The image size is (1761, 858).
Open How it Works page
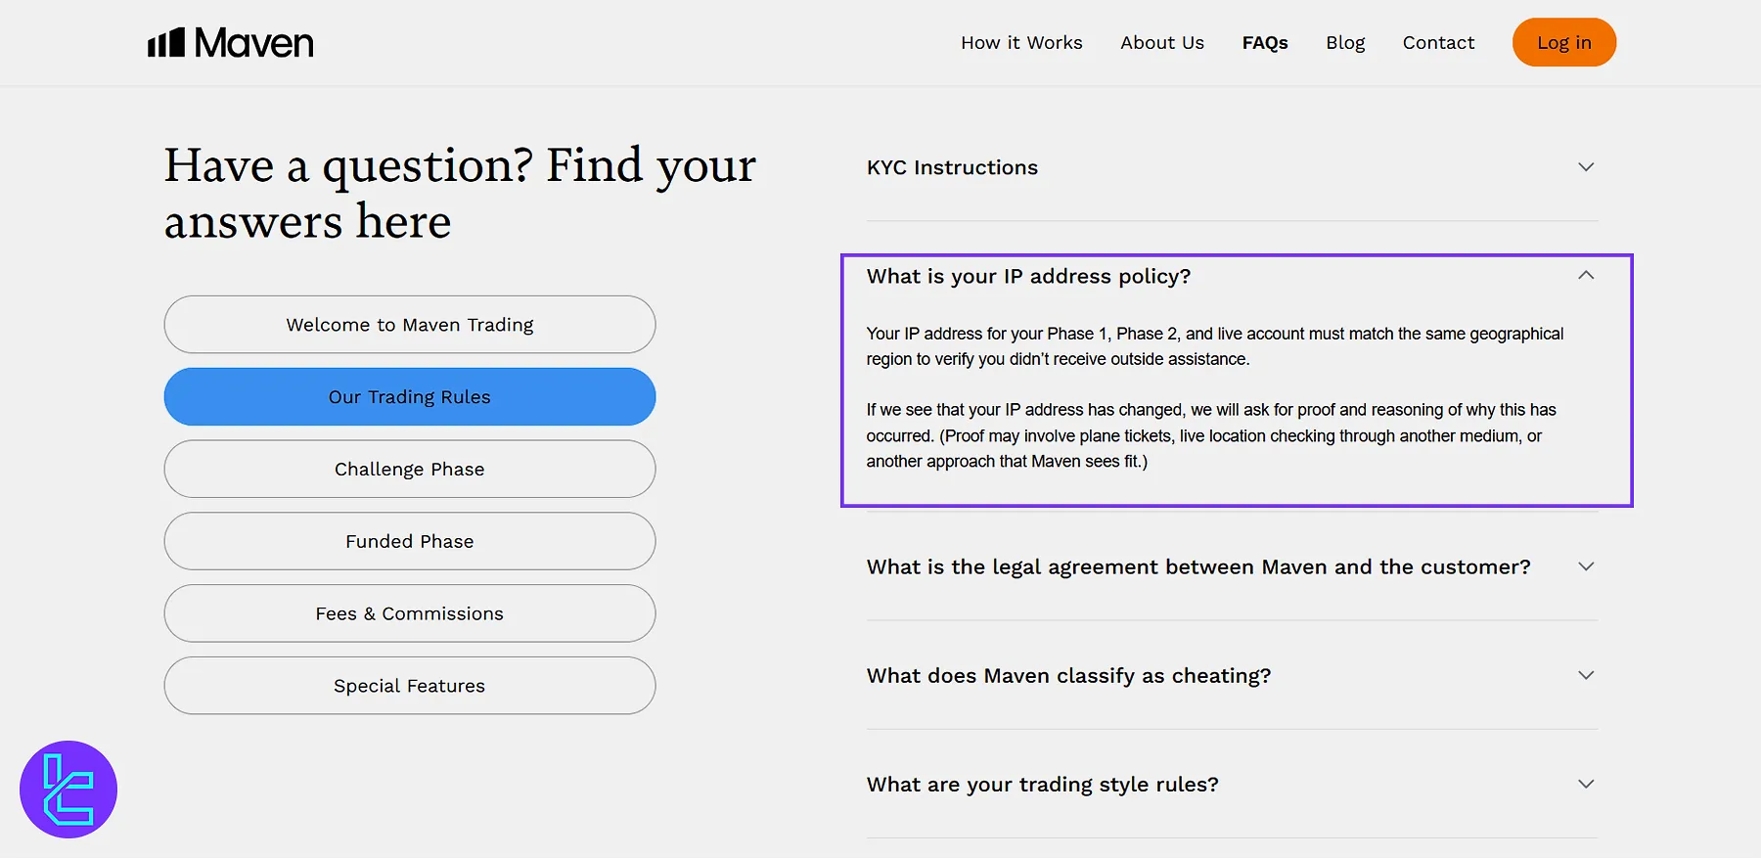tap(1021, 42)
